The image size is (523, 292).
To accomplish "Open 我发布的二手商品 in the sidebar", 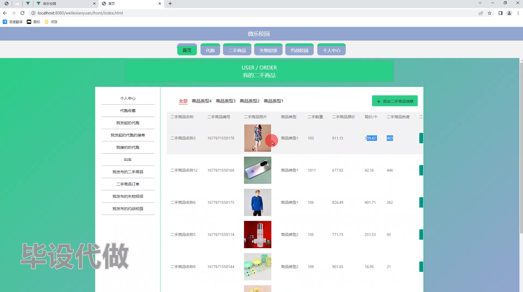I will (128, 172).
